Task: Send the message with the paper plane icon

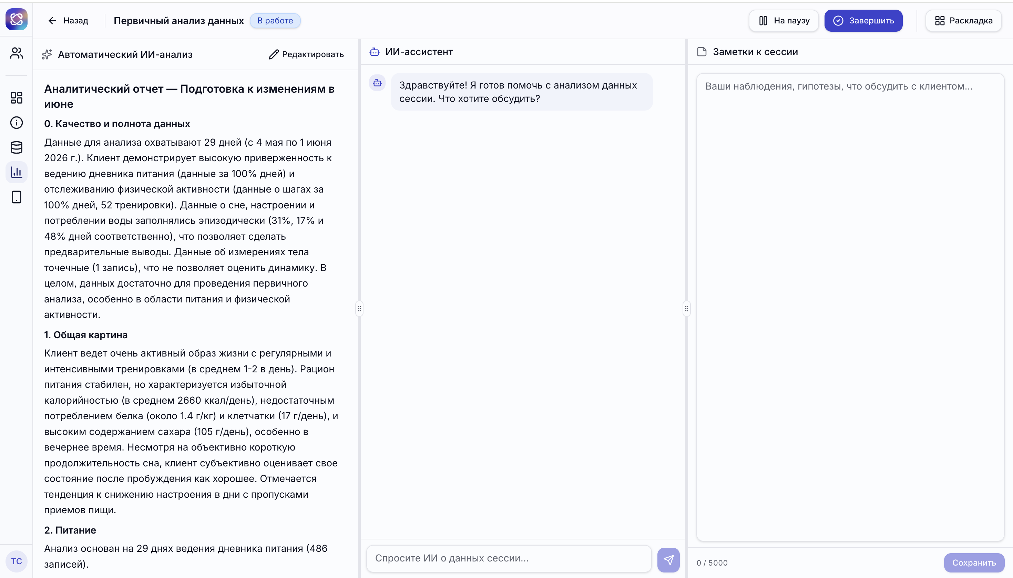Action: (x=668, y=560)
